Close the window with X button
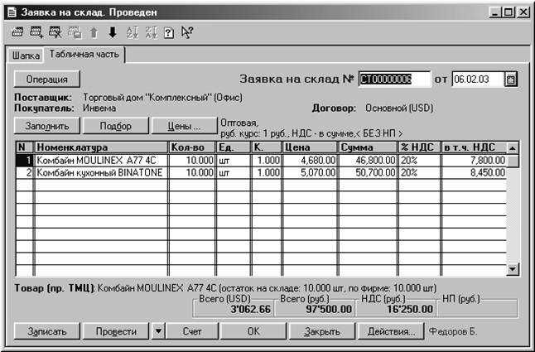This screenshot has height=352, width=535. pyautogui.click(x=523, y=12)
